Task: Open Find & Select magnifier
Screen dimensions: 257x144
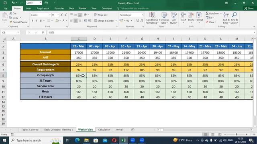Action: (x=234, y=18)
